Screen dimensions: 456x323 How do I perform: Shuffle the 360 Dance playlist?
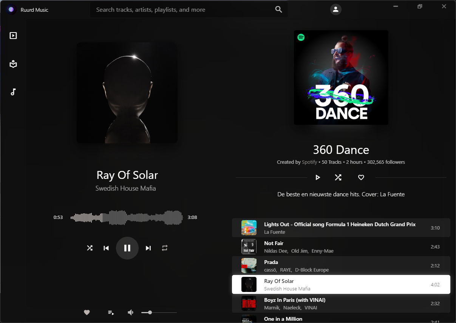point(338,177)
